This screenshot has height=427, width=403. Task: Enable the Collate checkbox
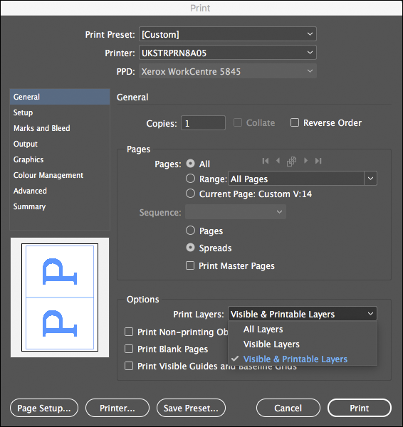pos(238,122)
